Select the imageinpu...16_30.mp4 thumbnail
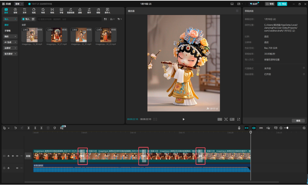 tap(32, 35)
